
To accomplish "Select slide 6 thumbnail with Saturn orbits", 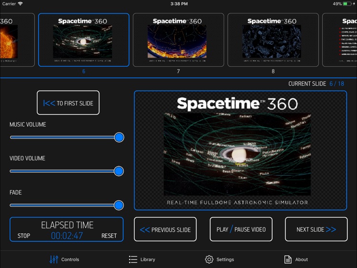I will (x=84, y=40).
